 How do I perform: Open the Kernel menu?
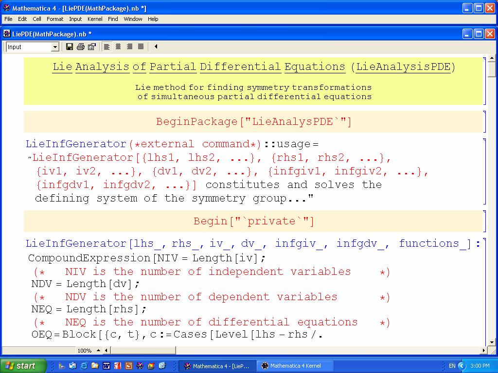[x=95, y=19]
